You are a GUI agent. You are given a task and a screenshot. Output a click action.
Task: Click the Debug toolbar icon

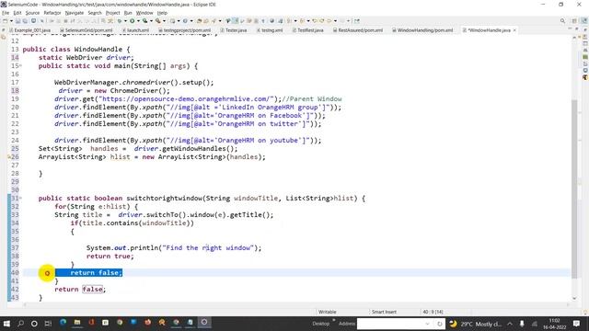coord(120,21)
